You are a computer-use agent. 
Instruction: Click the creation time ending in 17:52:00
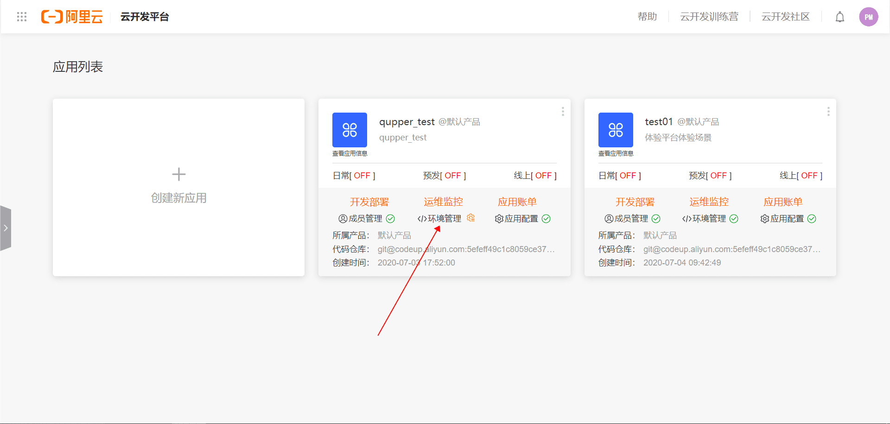coord(416,263)
